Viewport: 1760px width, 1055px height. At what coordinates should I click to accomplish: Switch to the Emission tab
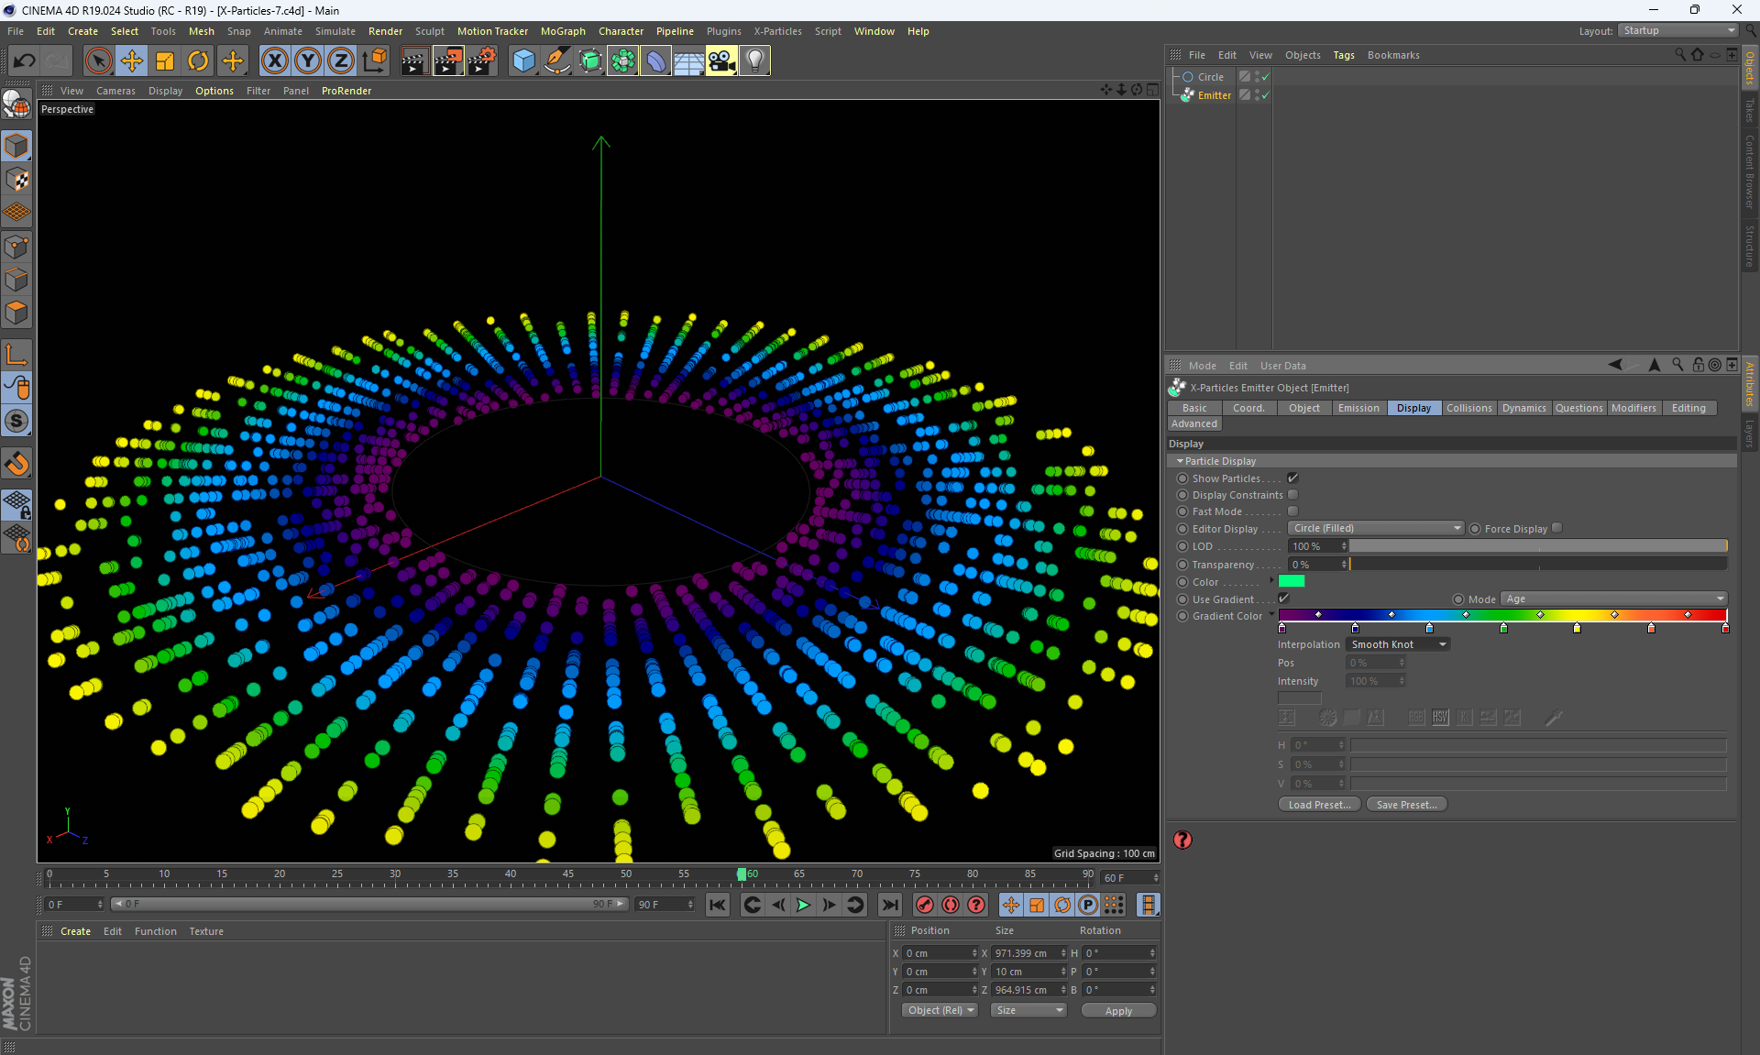1358,408
